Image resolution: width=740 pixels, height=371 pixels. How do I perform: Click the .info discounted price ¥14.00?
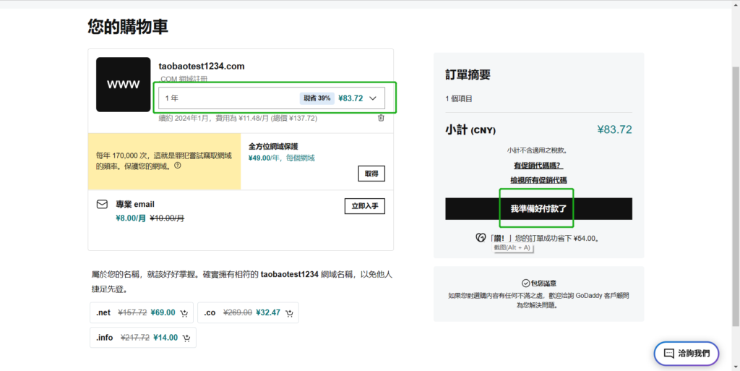click(165, 338)
